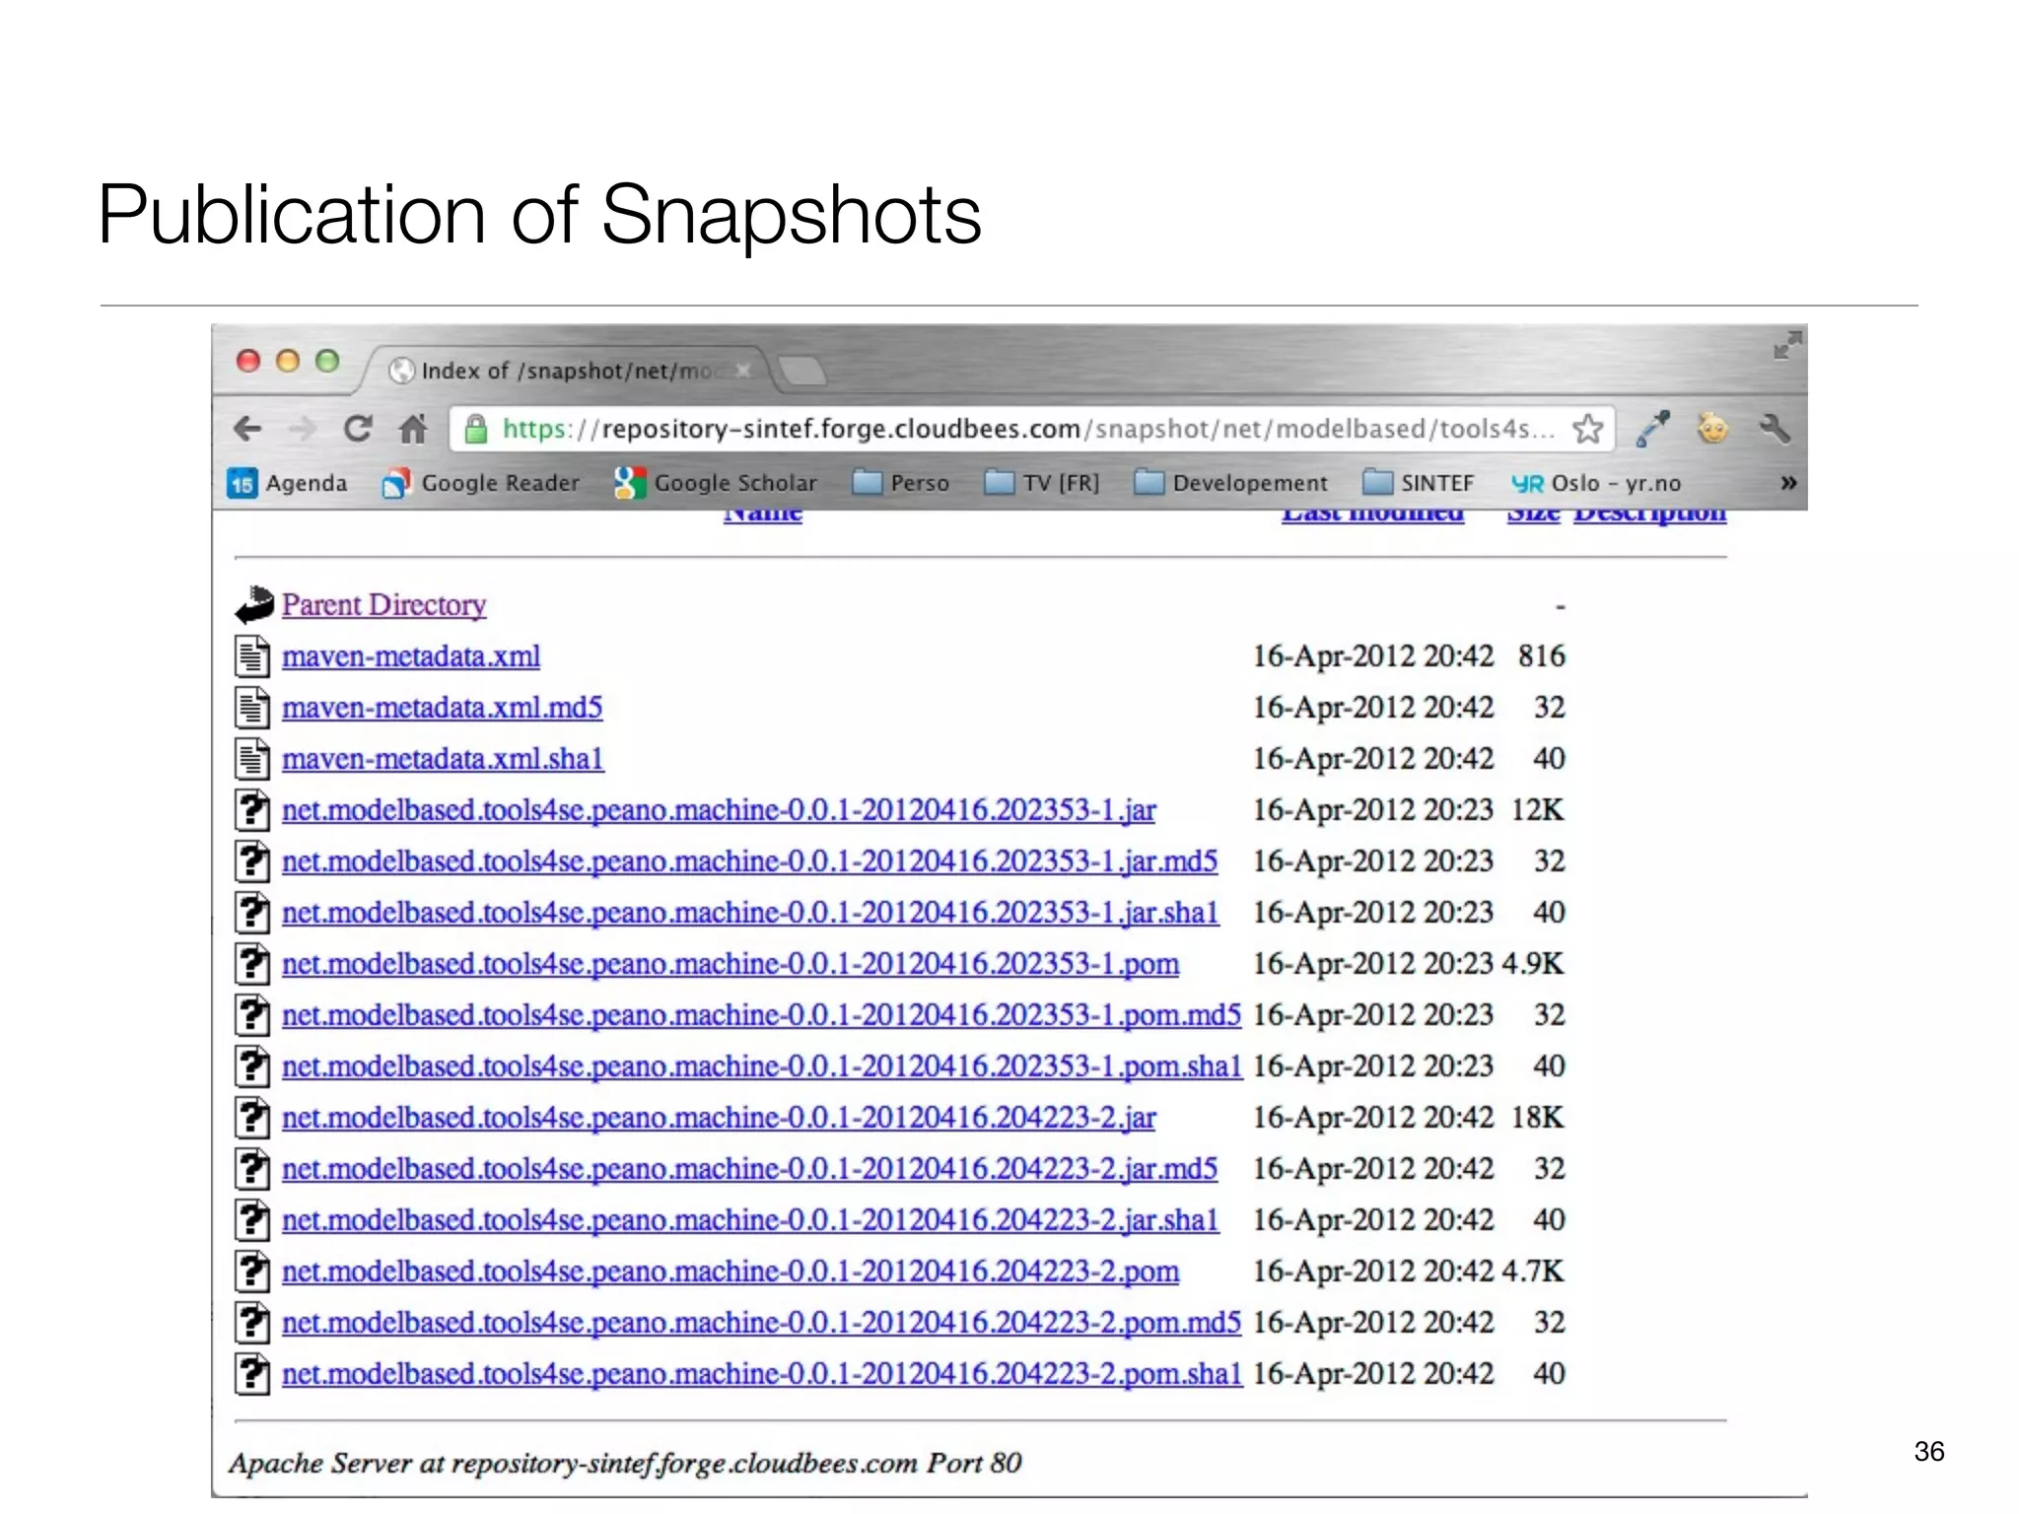
Task: Open the Google Scholar bookmark
Action: coord(717,483)
